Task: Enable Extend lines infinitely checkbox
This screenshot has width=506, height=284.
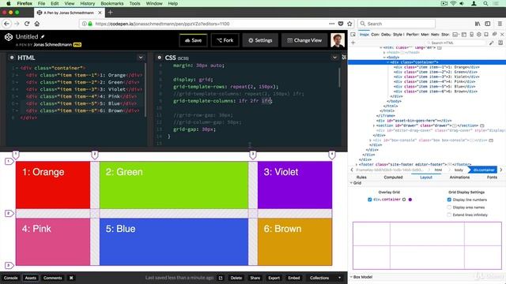Action: point(449,215)
